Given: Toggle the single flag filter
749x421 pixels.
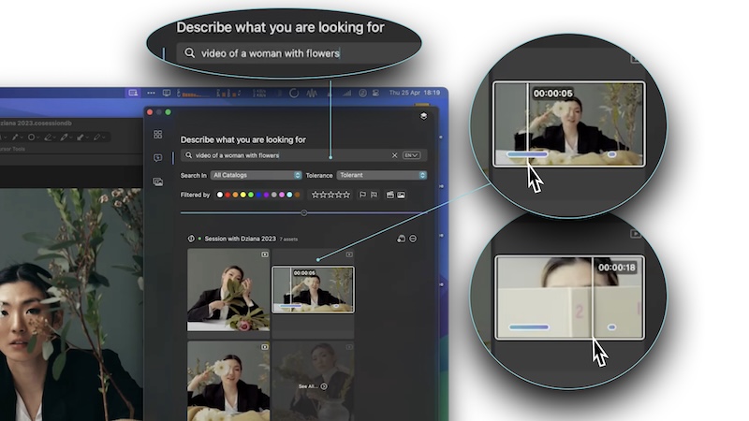Looking at the screenshot, I should [362, 195].
